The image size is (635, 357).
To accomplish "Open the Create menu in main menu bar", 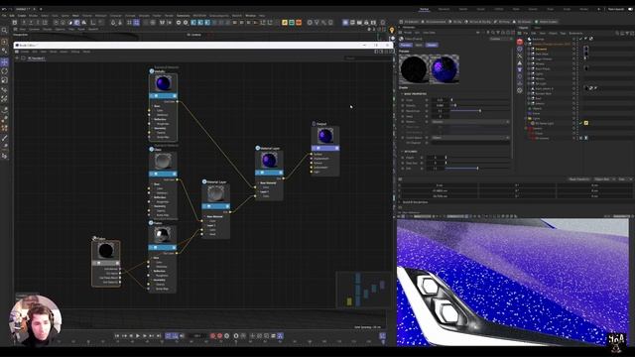I will click(x=22, y=16).
